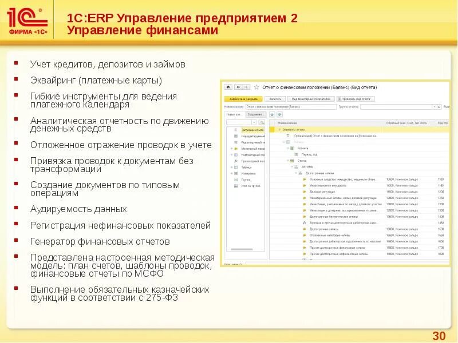Click cell 17000, Конечное сальдо
This screenshot has width=458, height=343.
402,248
